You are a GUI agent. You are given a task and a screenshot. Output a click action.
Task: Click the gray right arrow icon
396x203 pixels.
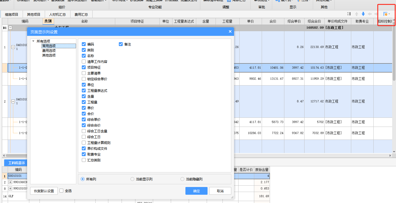tap(376, 14)
